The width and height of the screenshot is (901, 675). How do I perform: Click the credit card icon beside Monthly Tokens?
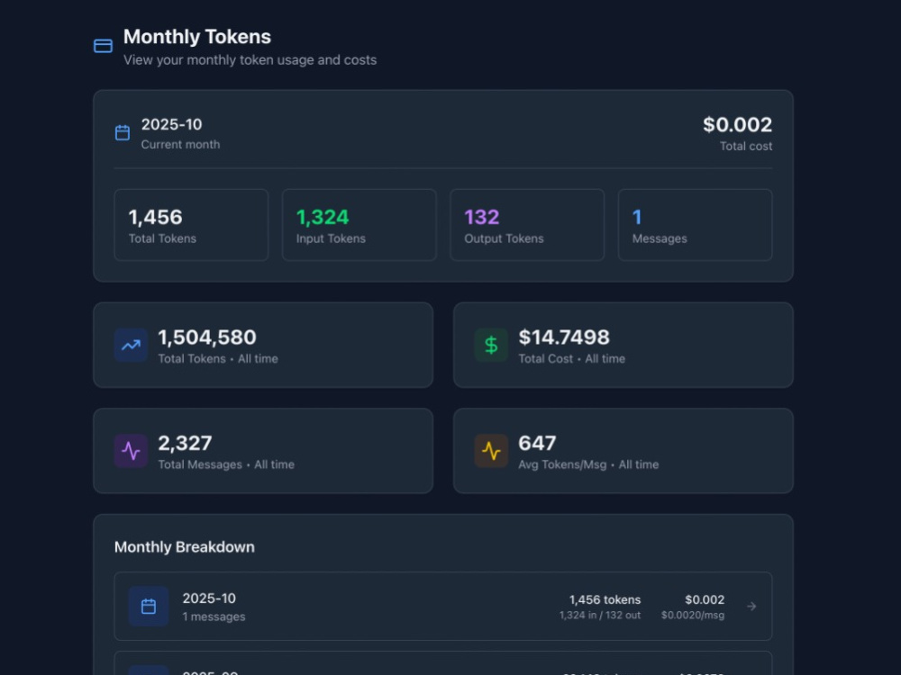click(103, 46)
